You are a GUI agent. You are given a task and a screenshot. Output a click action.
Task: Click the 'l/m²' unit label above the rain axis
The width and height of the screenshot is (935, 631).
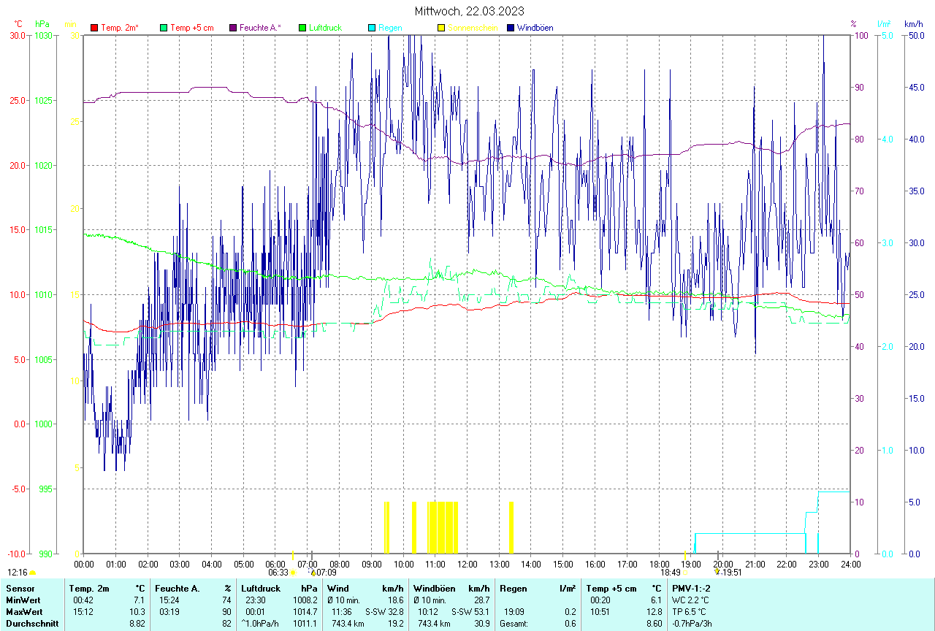tap(885, 24)
